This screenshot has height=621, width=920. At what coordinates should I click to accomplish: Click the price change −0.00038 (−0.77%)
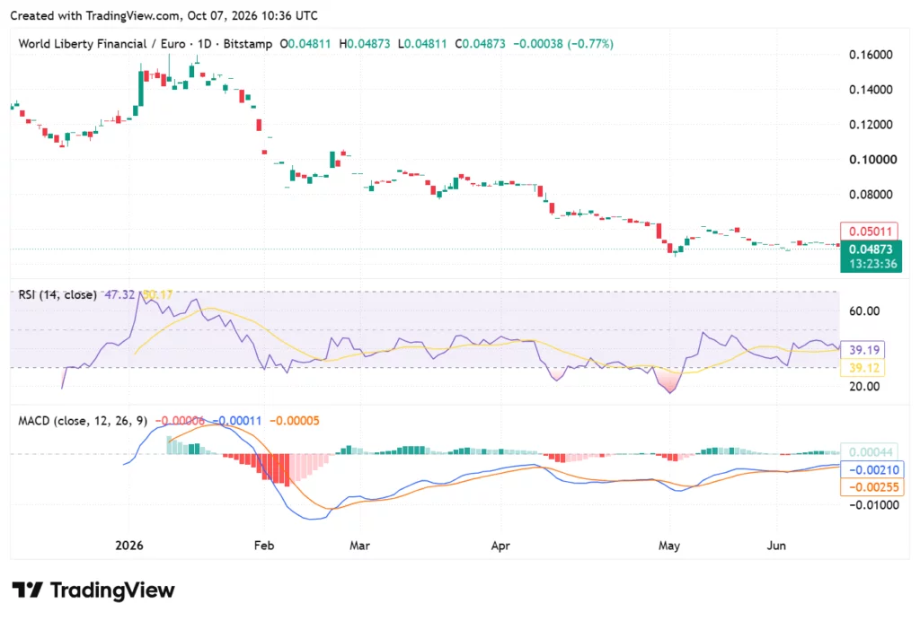pyautogui.click(x=563, y=44)
